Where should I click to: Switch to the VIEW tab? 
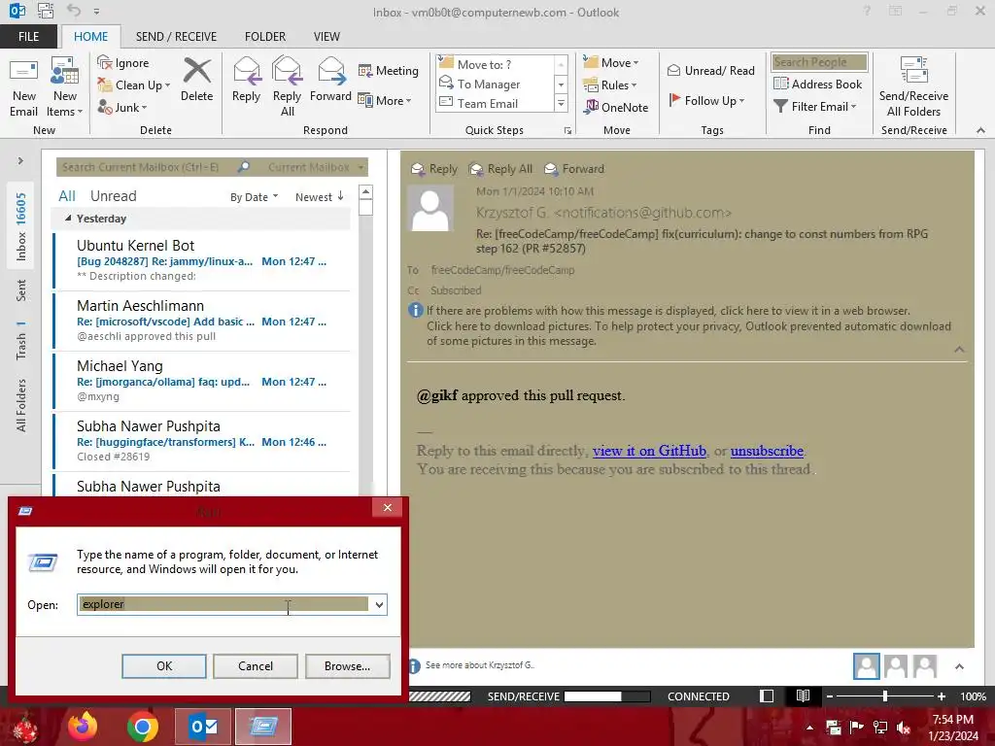[x=326, y=36]
